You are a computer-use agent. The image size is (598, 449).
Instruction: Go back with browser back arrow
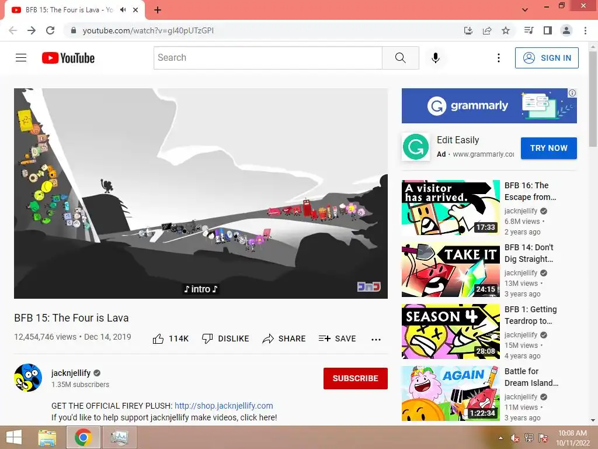(x=13, y=30)
